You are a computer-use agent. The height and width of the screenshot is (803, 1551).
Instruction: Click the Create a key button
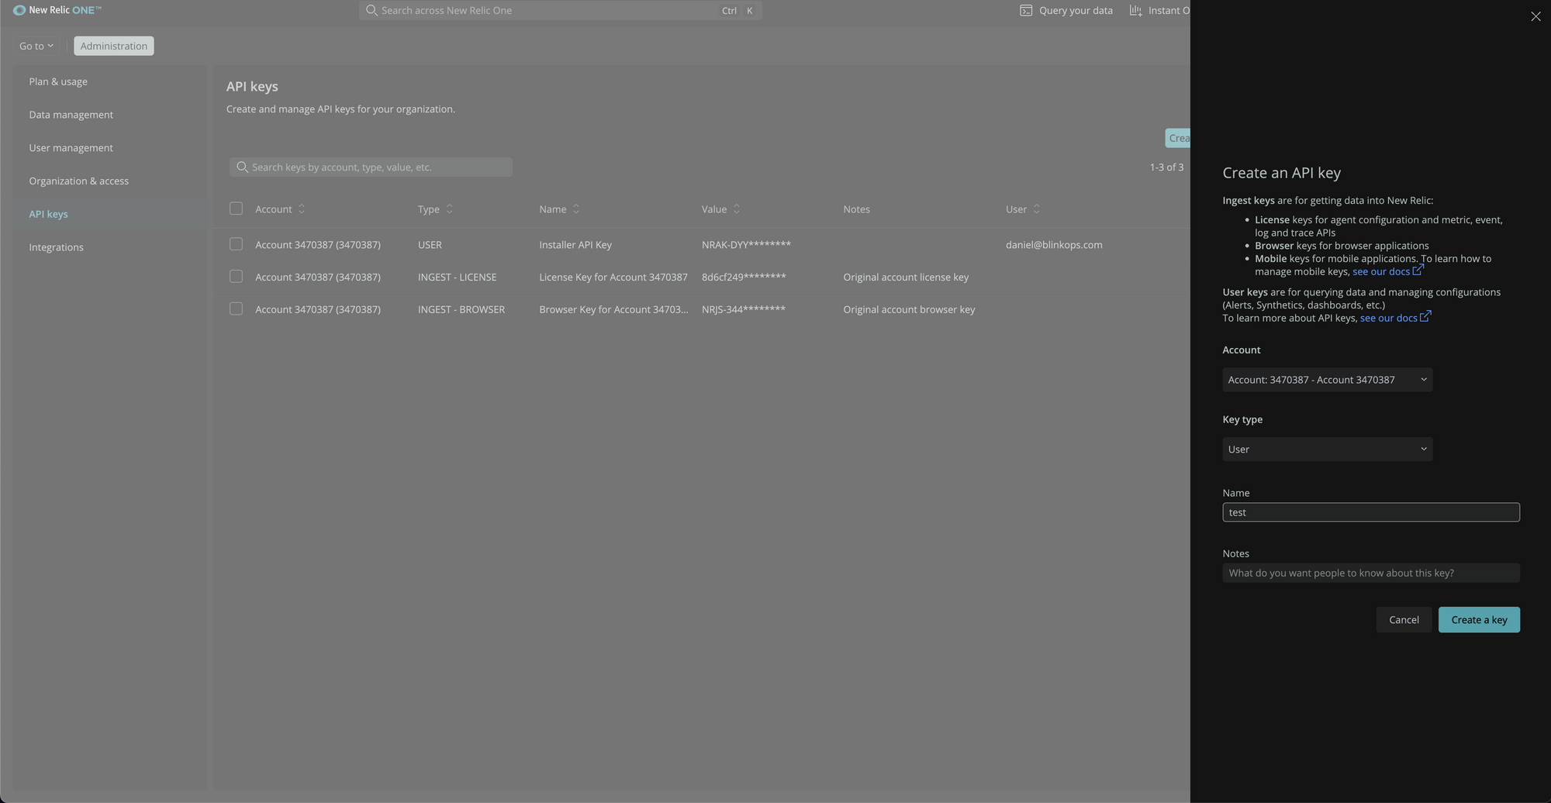pos(1479,620)
